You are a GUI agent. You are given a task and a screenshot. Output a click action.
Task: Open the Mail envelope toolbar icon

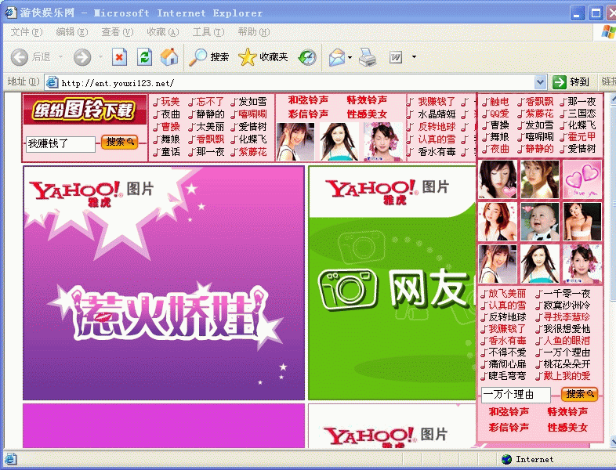[x=337, y=57]
